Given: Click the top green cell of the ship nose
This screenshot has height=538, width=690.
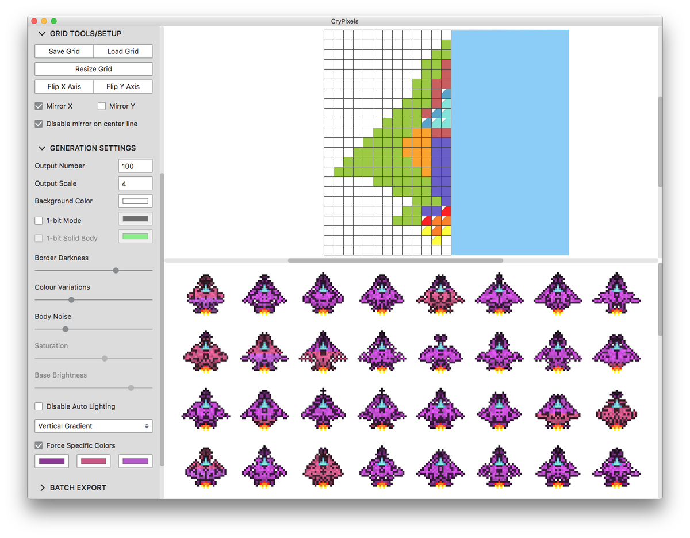Looking at the screenshot, I should [x=446, y=45].
